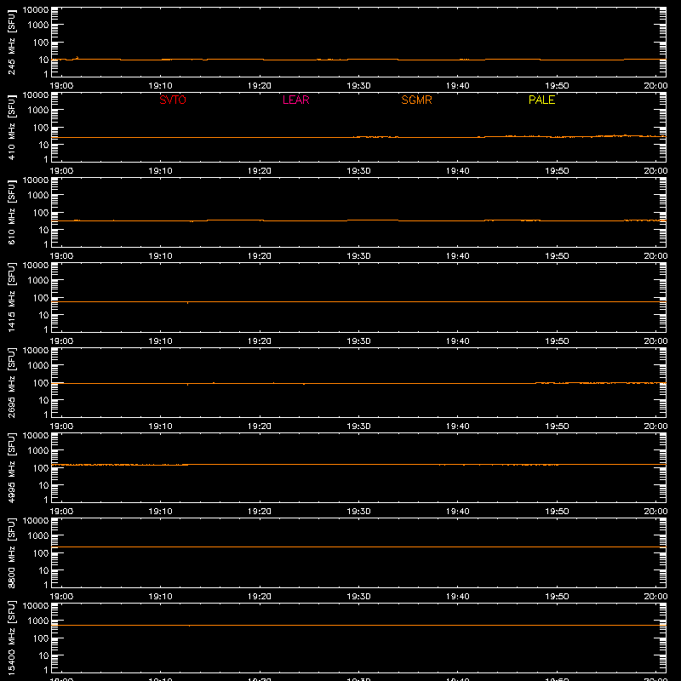This screenshot has height=681, width=681.
Task: Click the 10000 y-axis value on 8800 MHz plot
Action: (x=36, y=521)
